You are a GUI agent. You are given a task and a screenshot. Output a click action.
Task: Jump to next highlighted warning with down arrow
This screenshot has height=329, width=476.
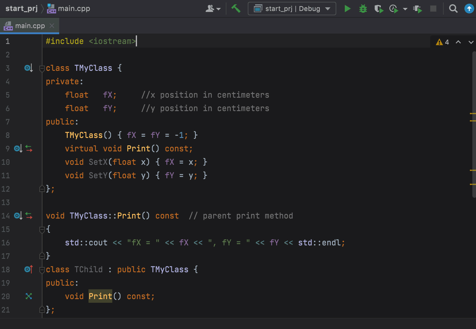click(471, 42)
